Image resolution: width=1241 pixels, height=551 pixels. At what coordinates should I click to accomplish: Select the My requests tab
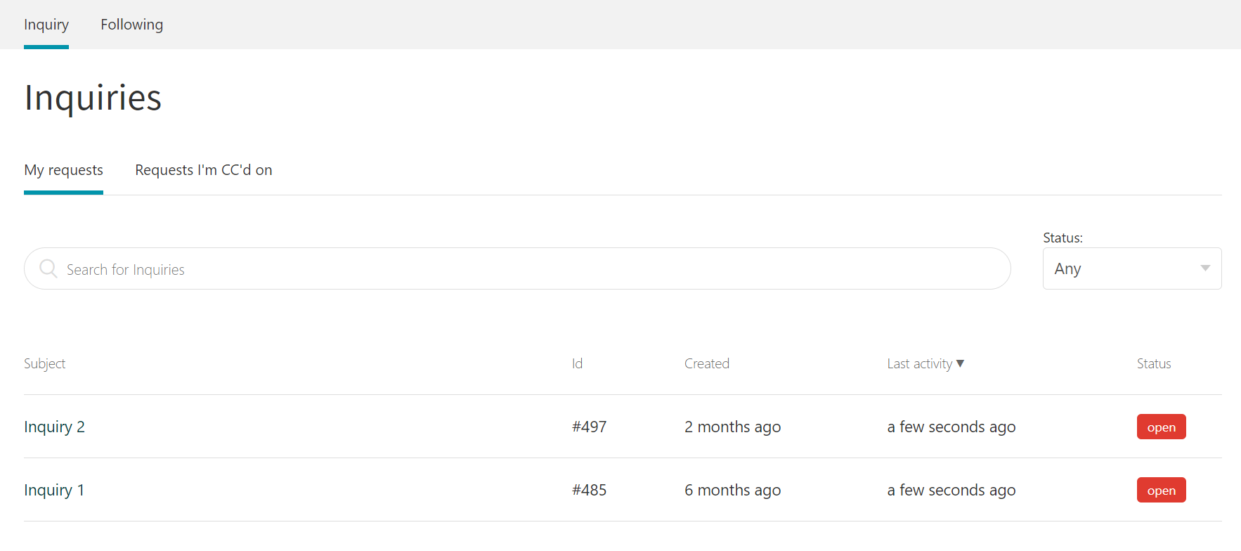[x=63, y=169]
